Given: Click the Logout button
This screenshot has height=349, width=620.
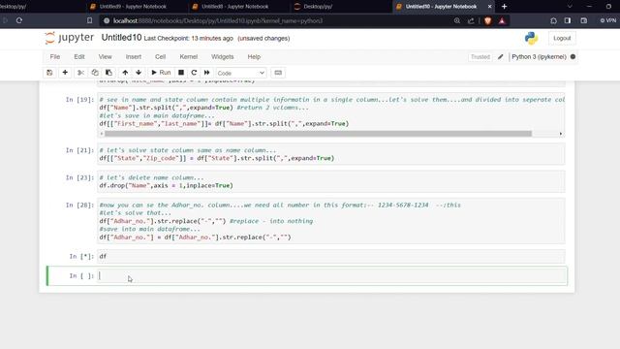Looking at the screenshot, I should [562, 39].
